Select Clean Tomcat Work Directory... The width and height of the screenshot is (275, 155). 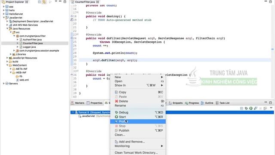[x=138, y=152]
